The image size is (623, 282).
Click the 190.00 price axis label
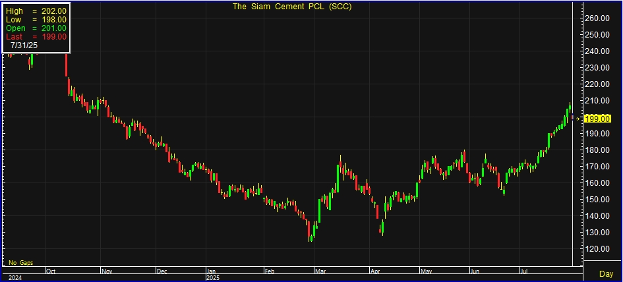click(597, 134)
